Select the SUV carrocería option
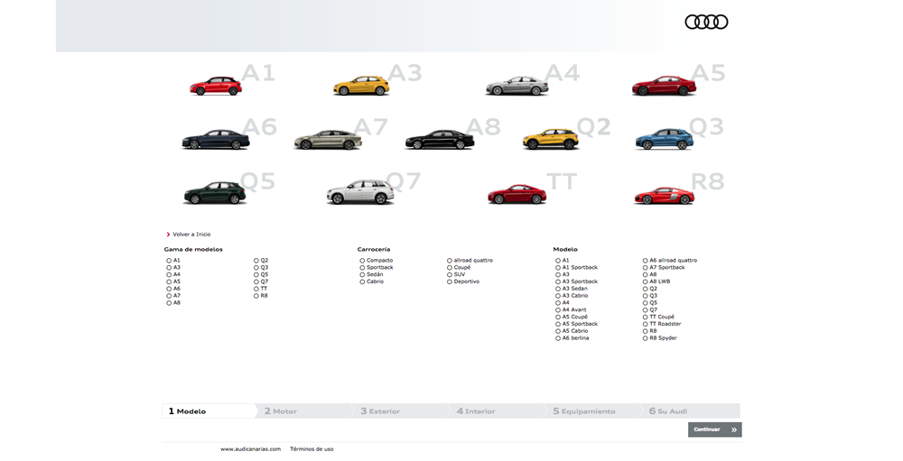The height and width of the screenshot is (461, 903). click(450, 275)
